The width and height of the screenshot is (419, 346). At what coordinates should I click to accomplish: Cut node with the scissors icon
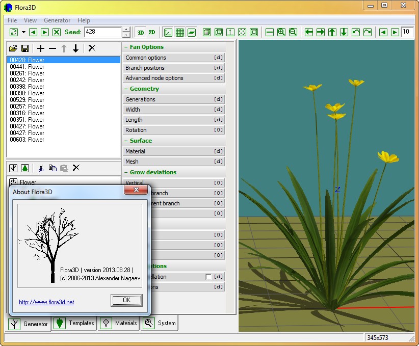click(x=41, y=168)
